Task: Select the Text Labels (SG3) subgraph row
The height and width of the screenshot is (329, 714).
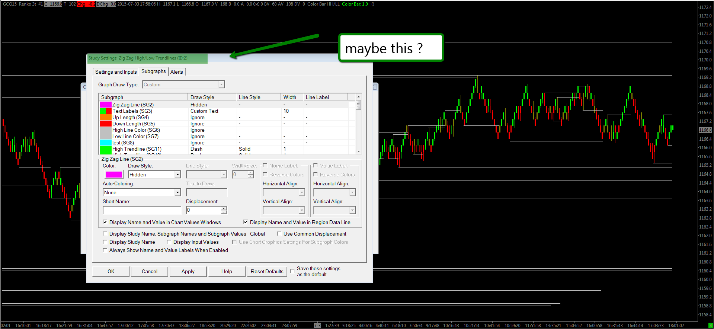Action: [227, 111]
